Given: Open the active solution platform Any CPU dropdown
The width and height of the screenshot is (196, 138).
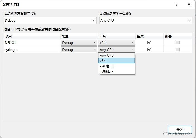Looking at the screenshot, I should [x=146, y=21].
